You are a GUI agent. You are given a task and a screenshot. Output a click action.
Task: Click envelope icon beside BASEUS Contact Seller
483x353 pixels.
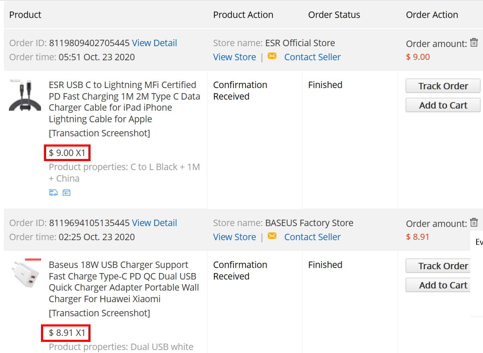point(272,236)
